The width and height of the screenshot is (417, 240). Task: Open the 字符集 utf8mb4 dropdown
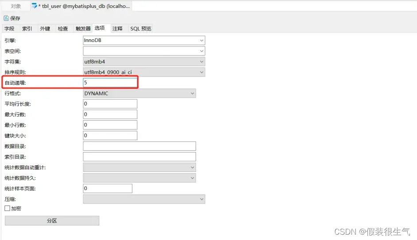[x=144, y=61]
